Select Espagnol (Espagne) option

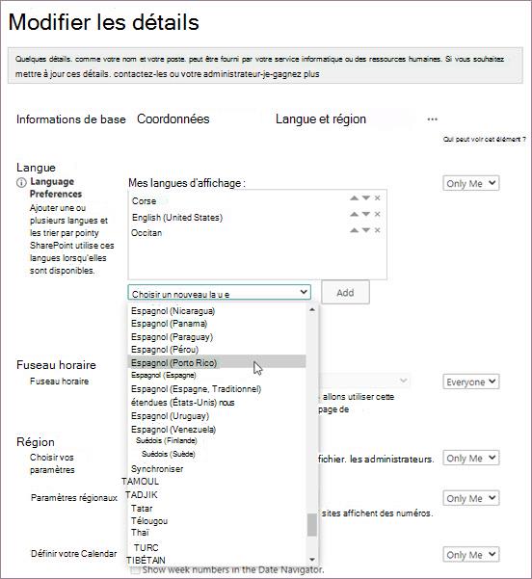point(164,375)
